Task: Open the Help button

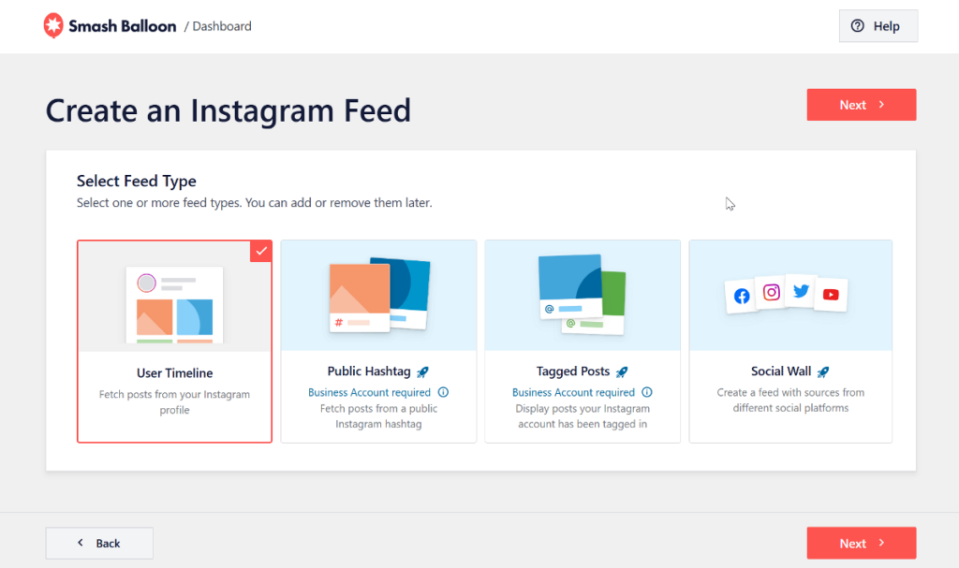Action: 878,26
